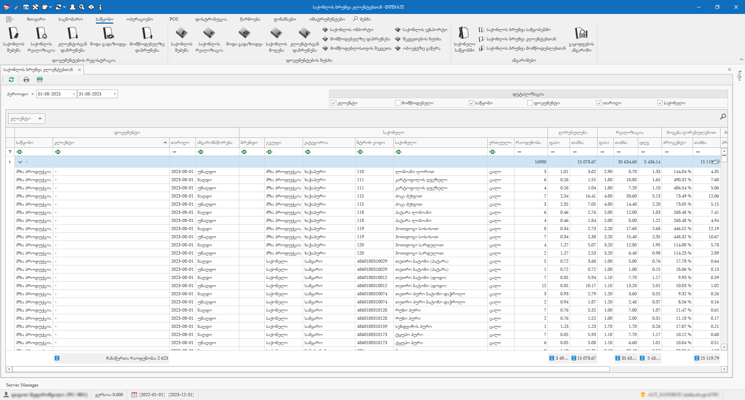Viewport: 745px width, 400px height.
Task: Open the დისტრიბუცია ribbon tab
Action: pos(211,19)
